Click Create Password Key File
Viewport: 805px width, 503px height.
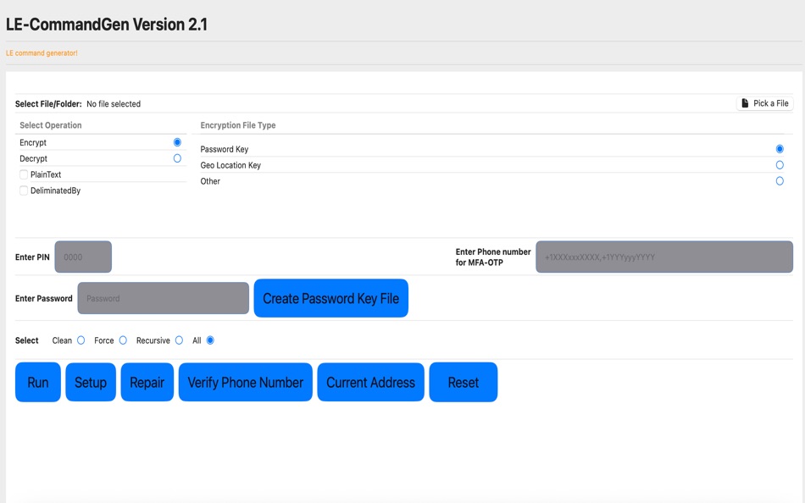330,298
